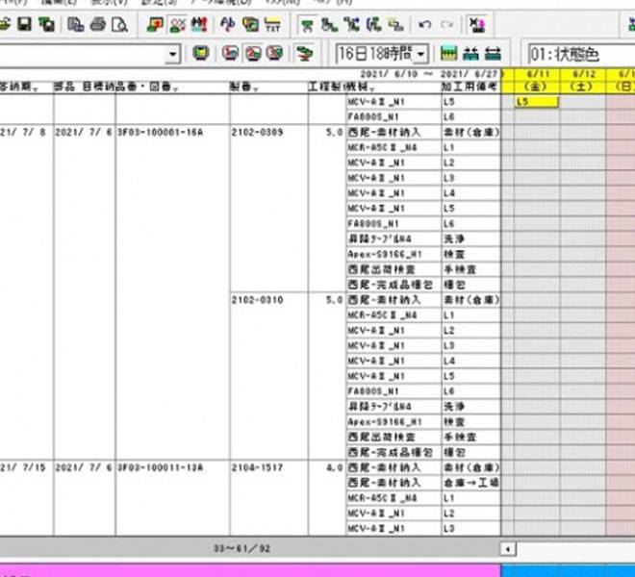Viewport: 635px width, 577px height.
Task: Click the redo arrow icon
Action: (x=446, y=22)
